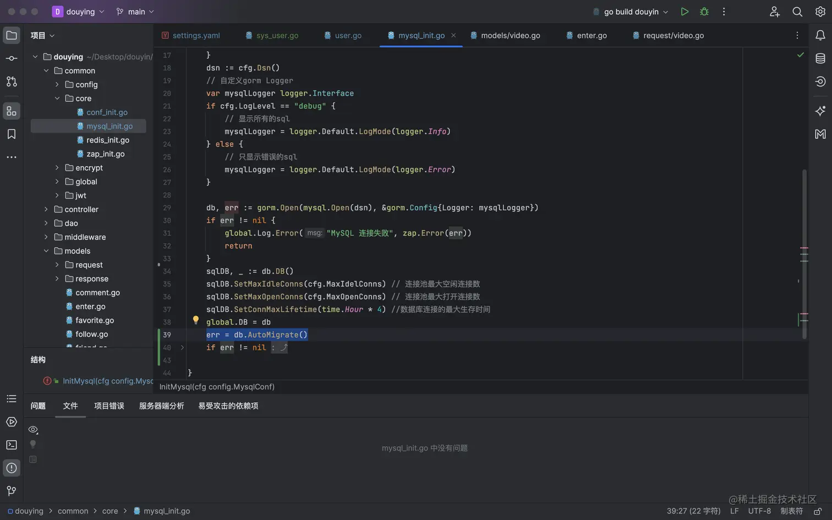Toggle quick-fix lightbulb in Problems panel

pyautogui.click(x=33, y=444)
